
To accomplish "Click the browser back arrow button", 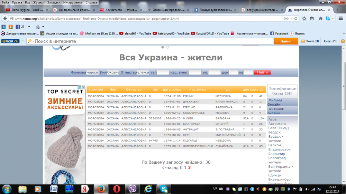I will [x=5, y=19].
